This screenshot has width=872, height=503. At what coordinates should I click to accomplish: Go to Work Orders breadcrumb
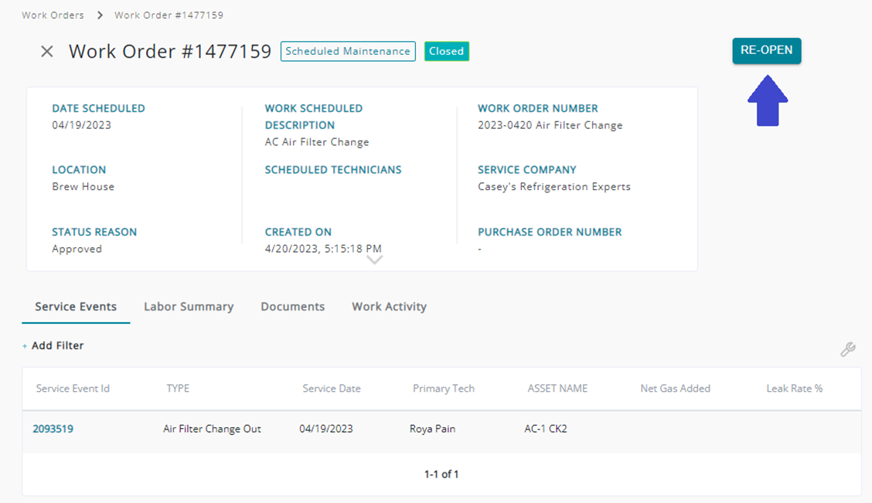(x=53, y=15)
